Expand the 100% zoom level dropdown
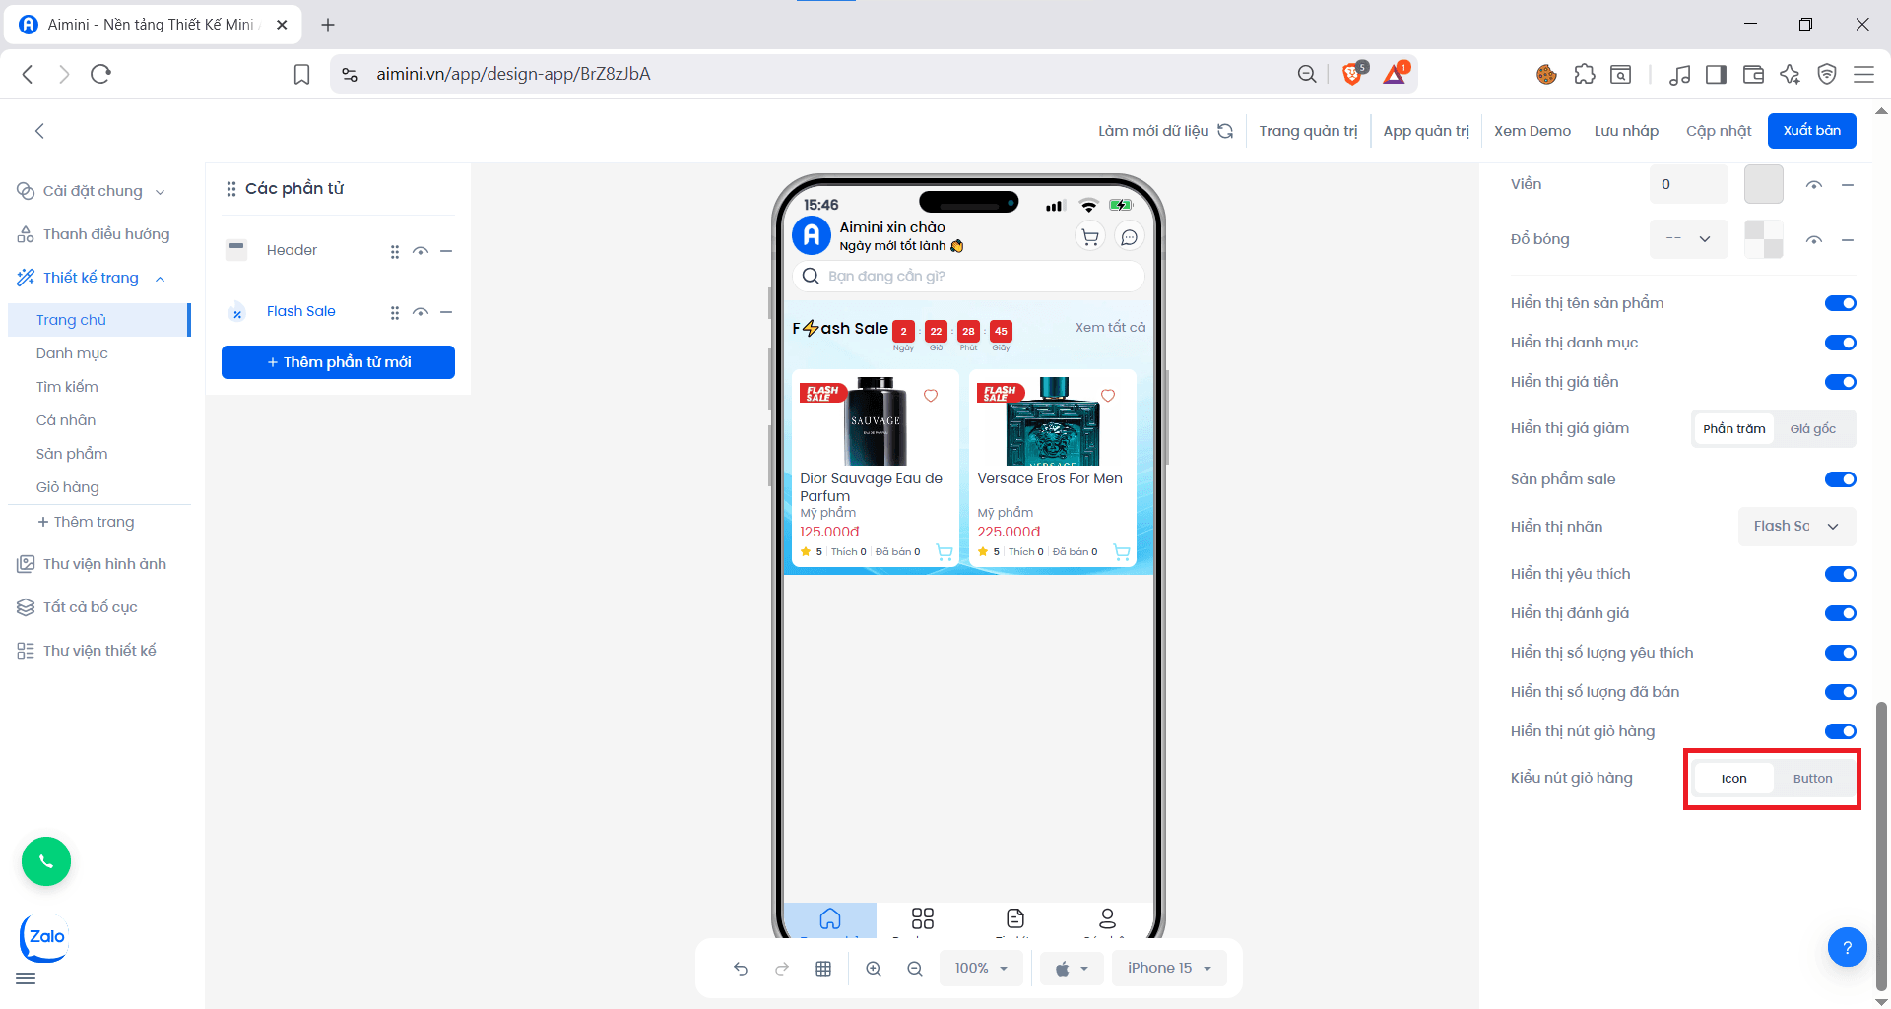The width and height of the screenshot is (1891, 1009). (981, 969)
